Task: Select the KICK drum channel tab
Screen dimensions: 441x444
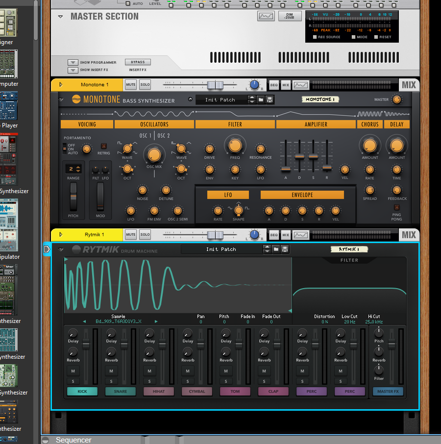Action: tap(82, 392)
